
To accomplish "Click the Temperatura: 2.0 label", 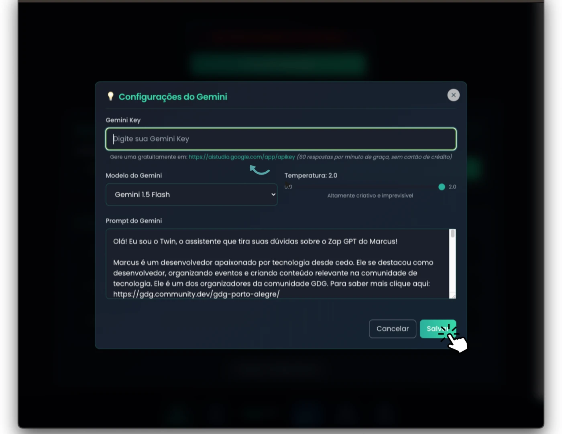I will pyautogui.click(x=311, y=176).
